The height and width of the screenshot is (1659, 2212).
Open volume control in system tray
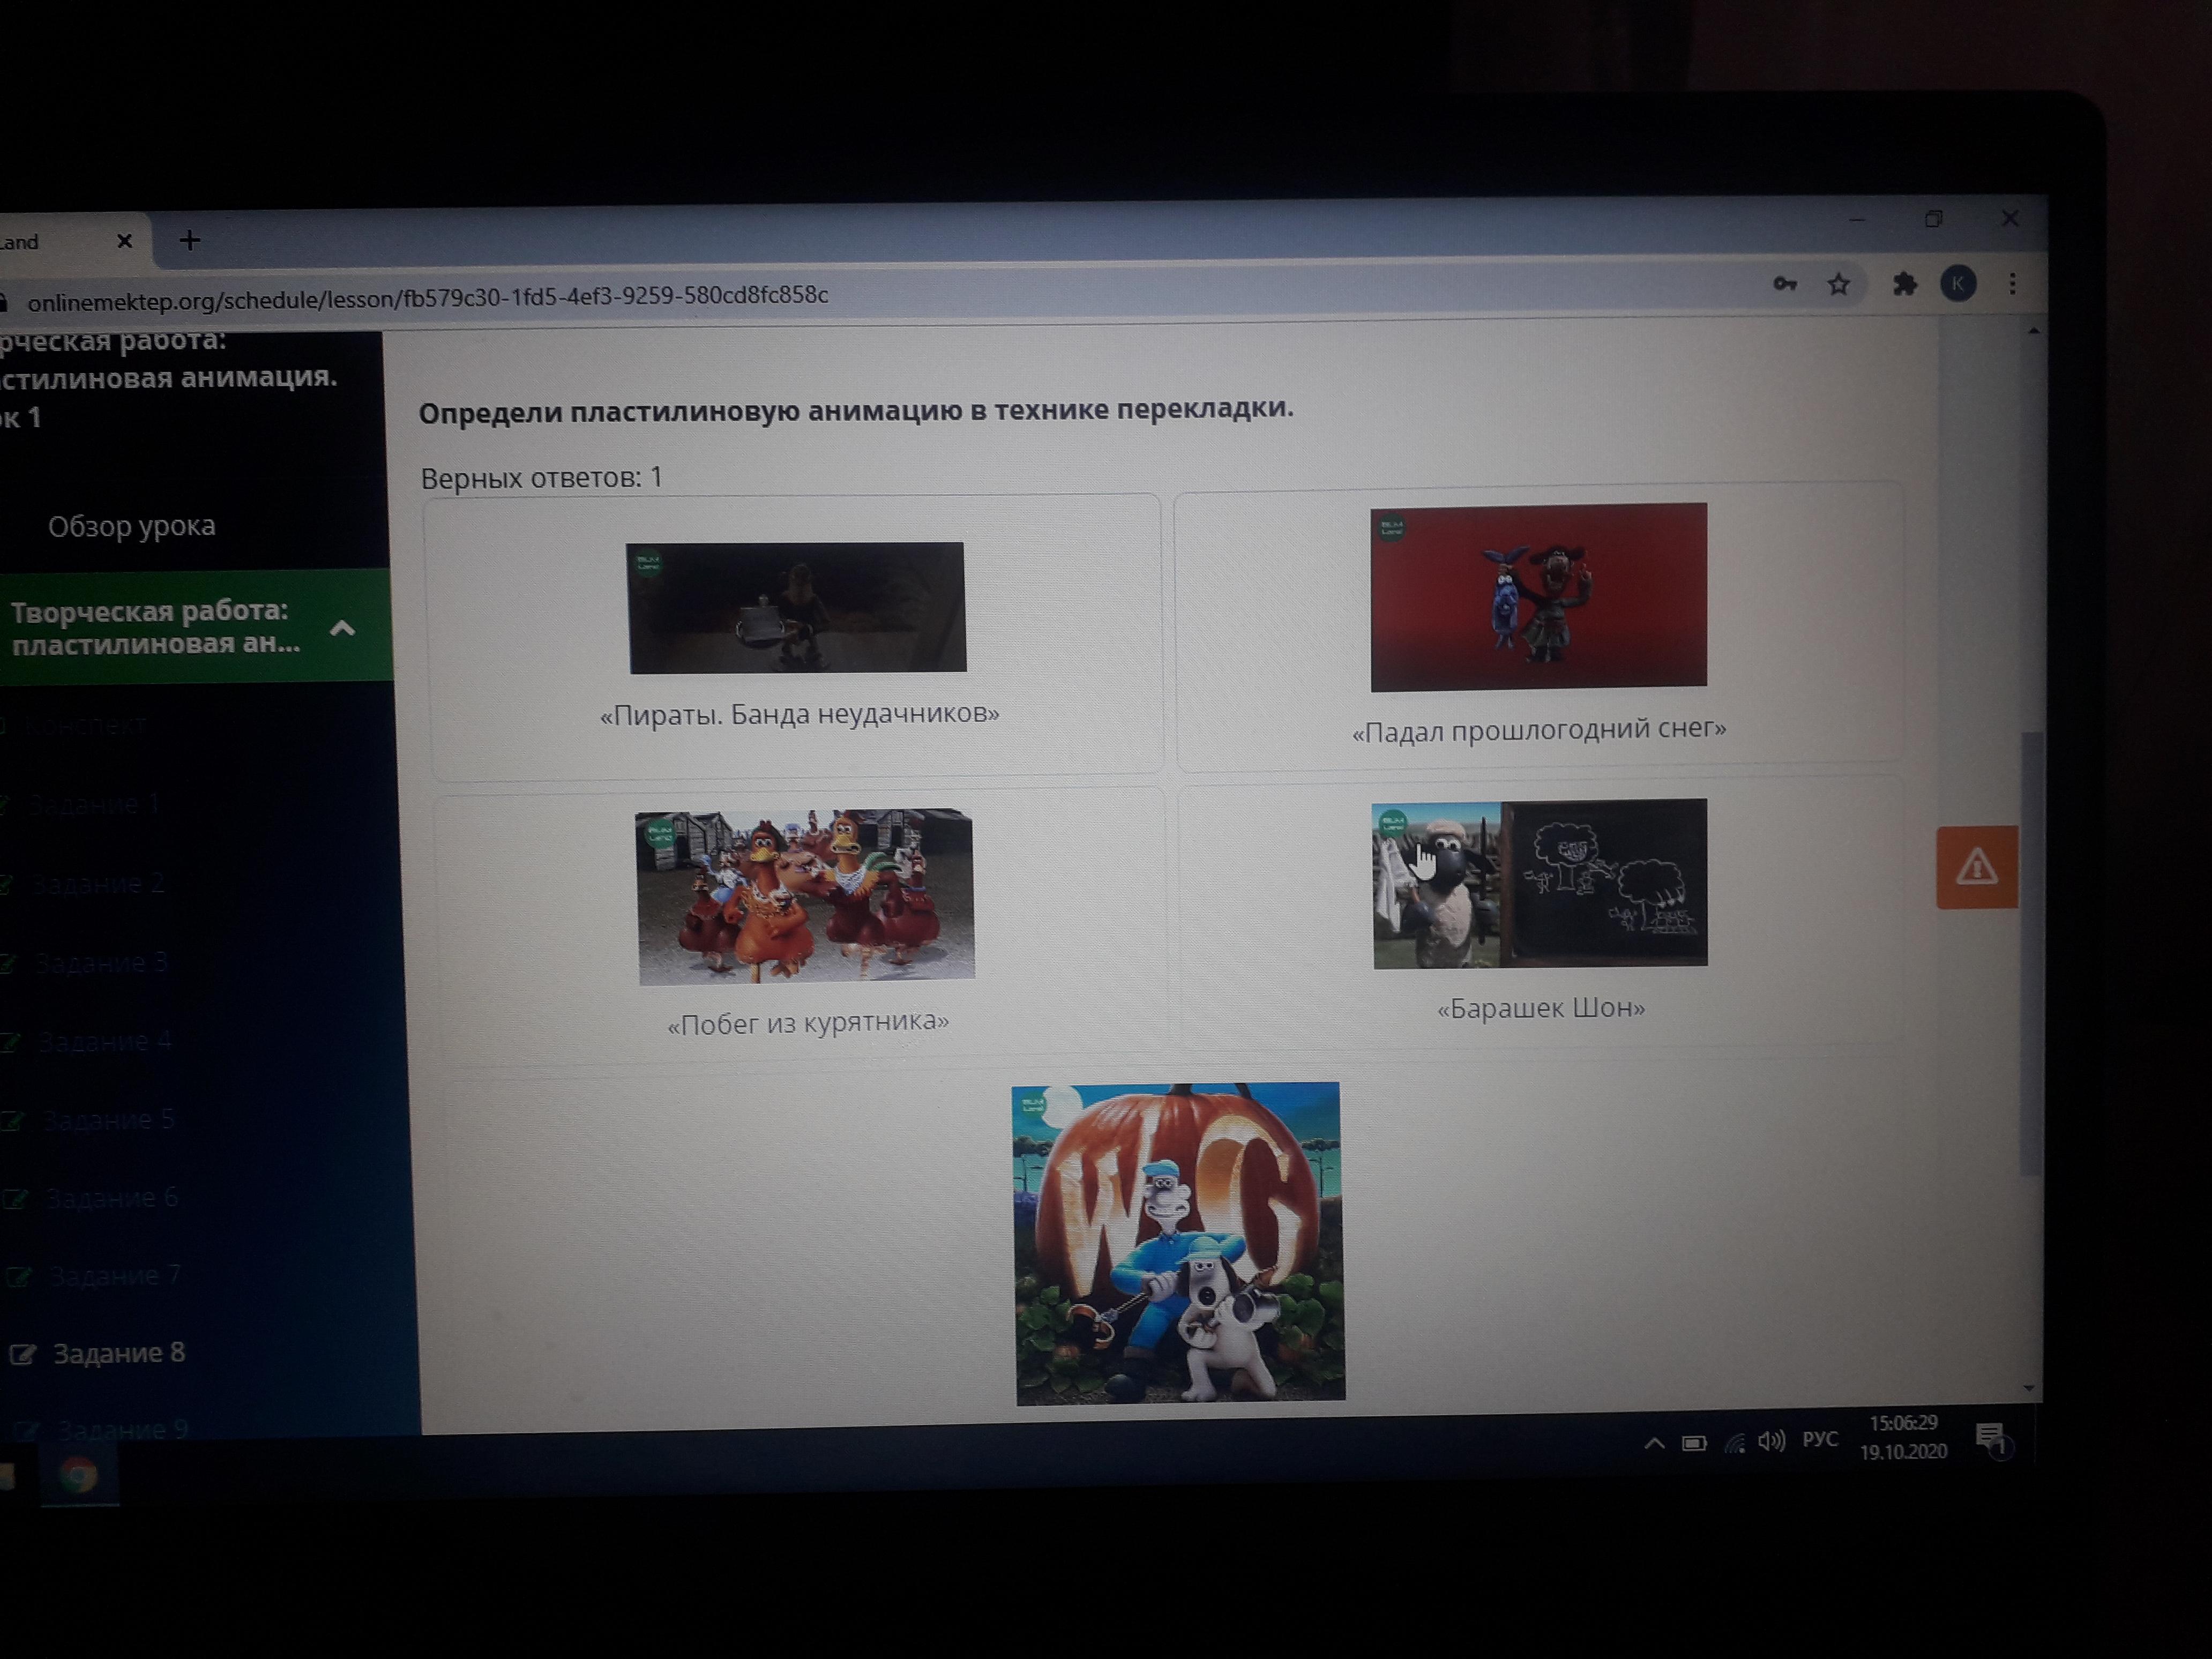pos(1772,1441)
